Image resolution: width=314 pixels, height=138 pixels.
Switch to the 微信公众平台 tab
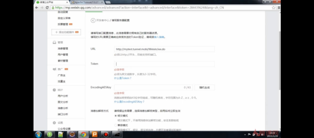pyautogui.click(x=52, y=2)
